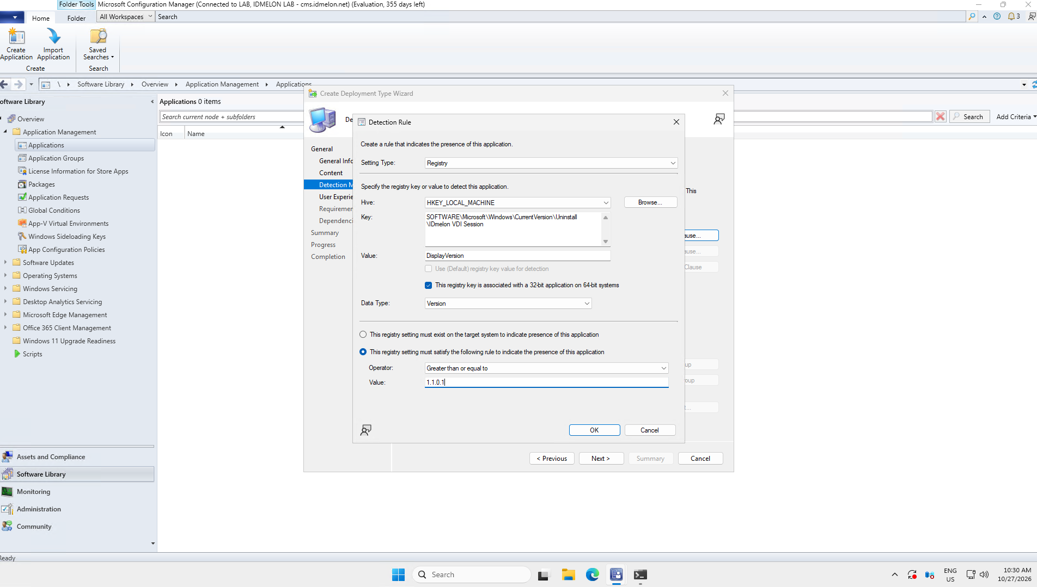
Task: Click the feedback icon in wizard header
Action: tap(719, 119)
